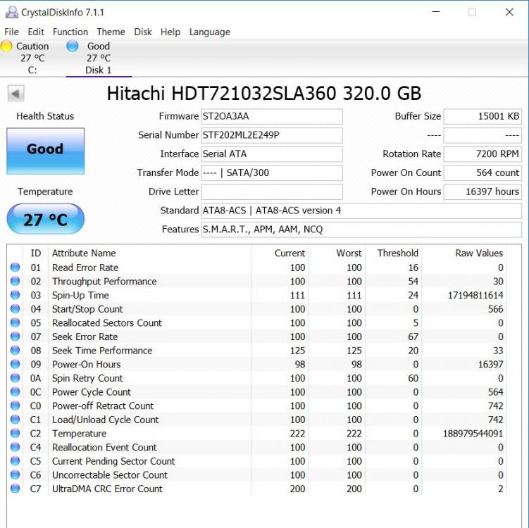
Task: Click the Standard field ATA8-ACS
Action: click(x=361, y=210)
